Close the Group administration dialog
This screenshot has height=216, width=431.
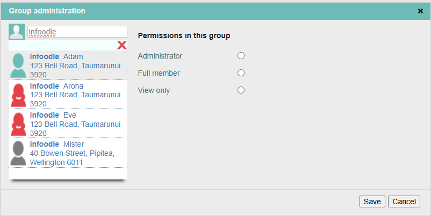[x=420, y=11]
